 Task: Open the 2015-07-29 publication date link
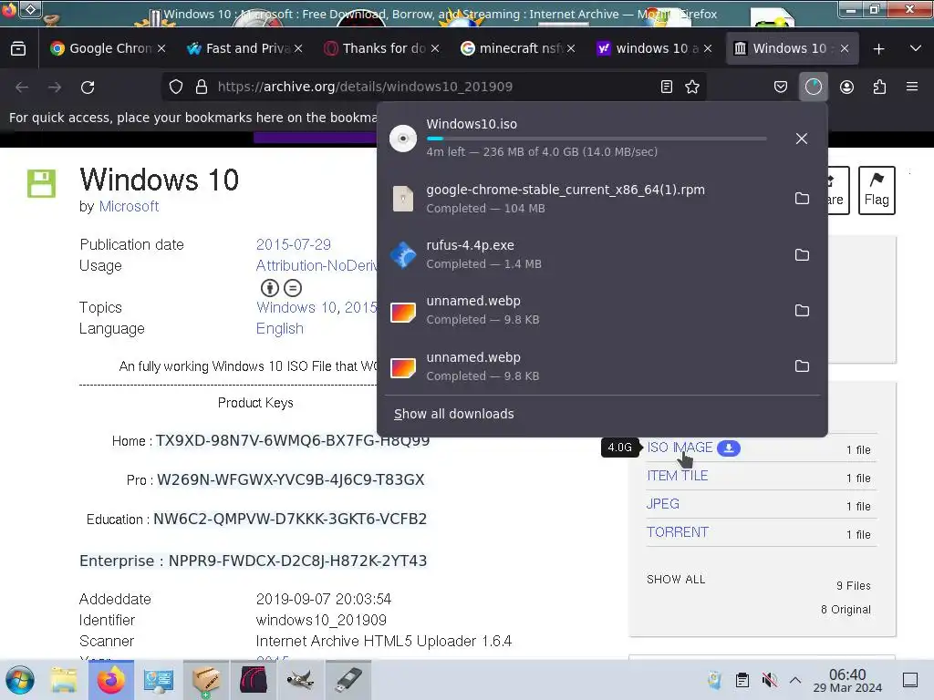293,244
